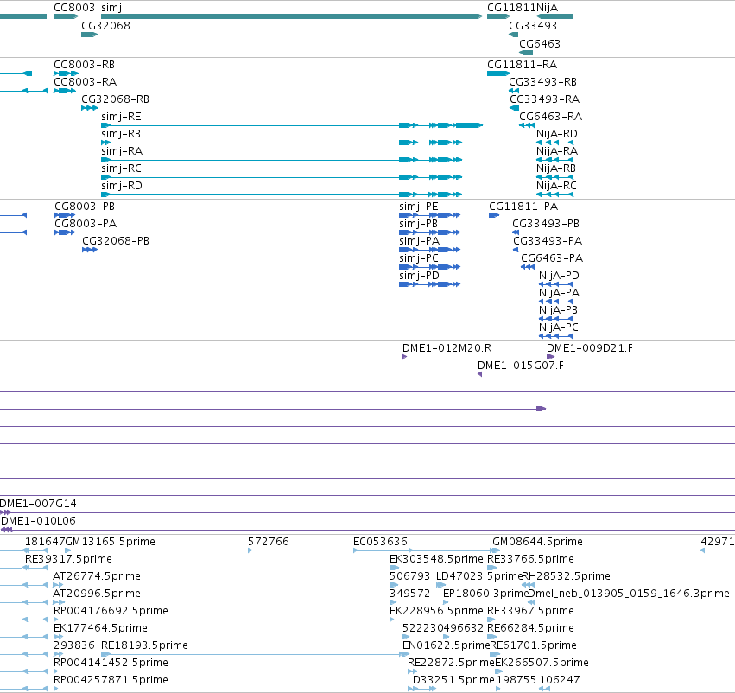Select protein NijA-PD
The height and width of the screenshot is (693, 735).
tap(559, 276)
